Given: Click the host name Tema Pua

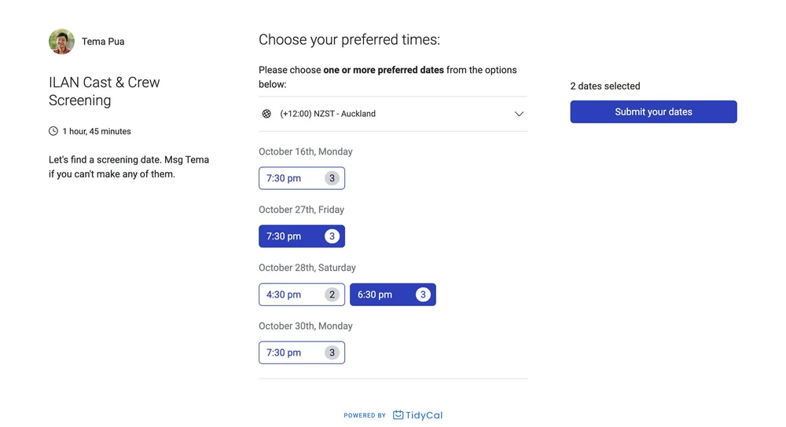Looking at the screenshot, I should pos(103,42).
